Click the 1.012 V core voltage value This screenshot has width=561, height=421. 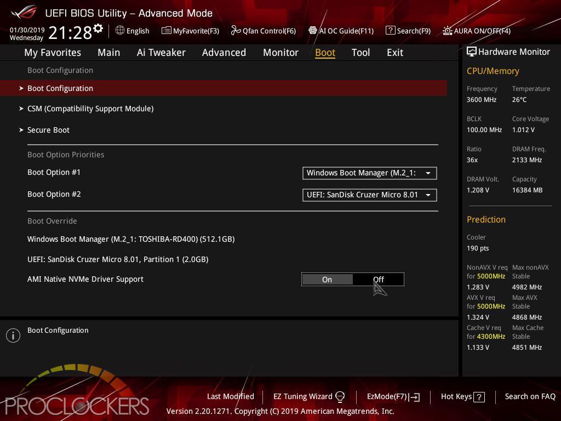[x=523, y=130]
